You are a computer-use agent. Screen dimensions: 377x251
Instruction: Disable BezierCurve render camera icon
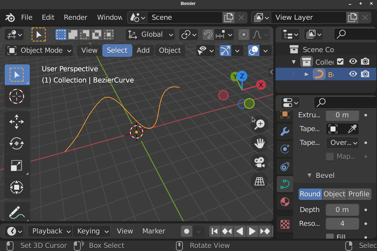tap(365, 74)
